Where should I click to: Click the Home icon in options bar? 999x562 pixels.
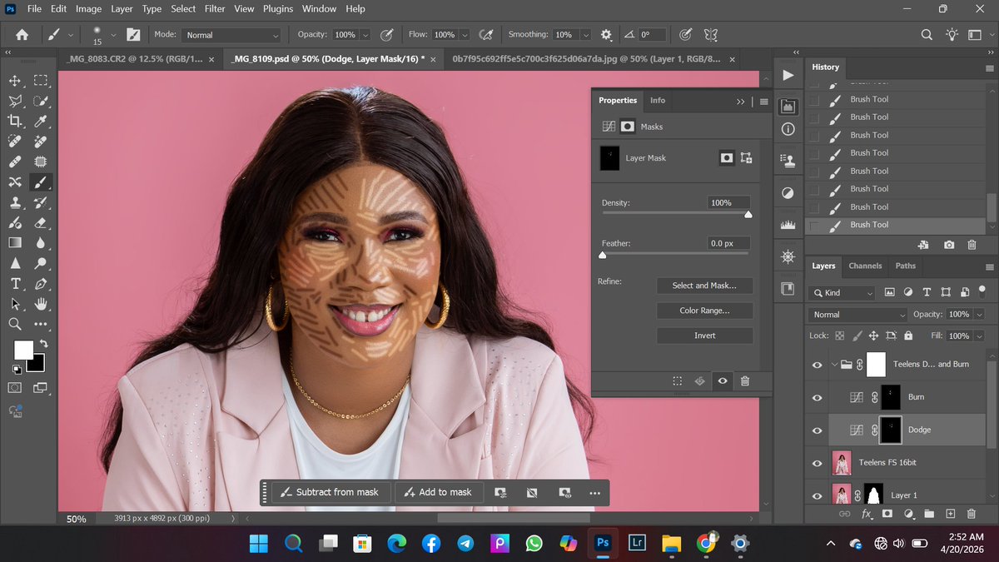(22, 35)
